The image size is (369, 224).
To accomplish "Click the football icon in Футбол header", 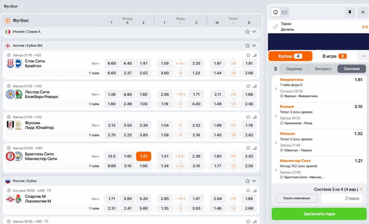I will (8, 21).
